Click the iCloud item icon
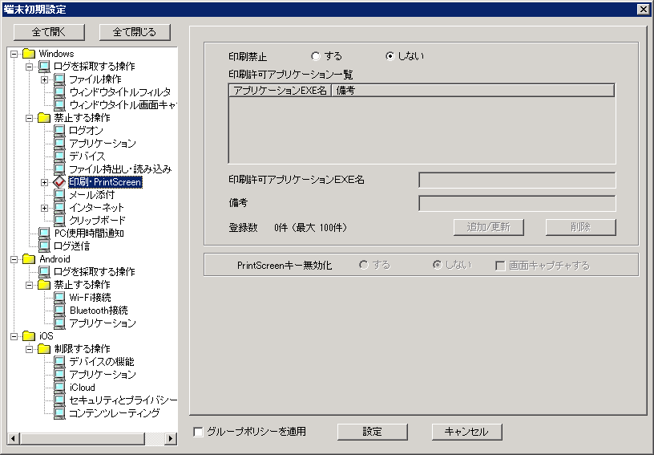Image resolution: width=654 pixels, height=455 pixels. coord(59,388)
